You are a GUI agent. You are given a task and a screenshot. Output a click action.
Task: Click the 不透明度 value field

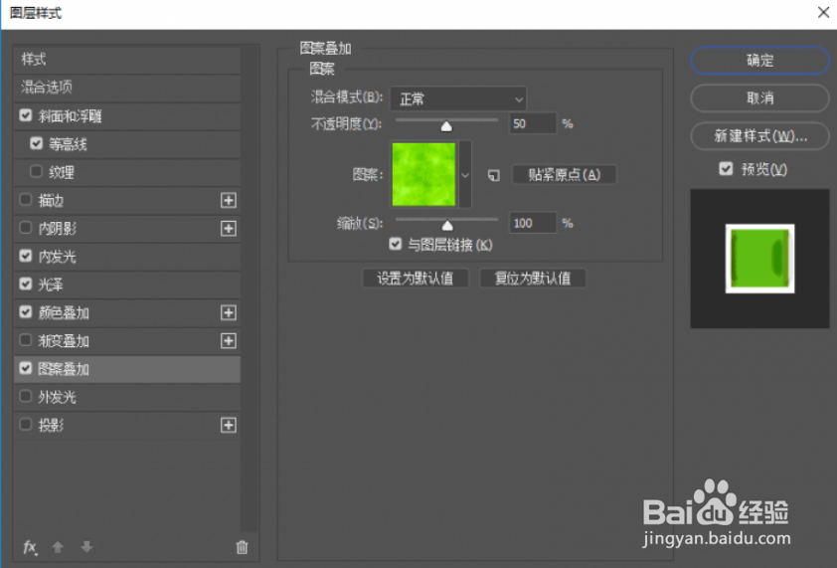click(533, 123)
